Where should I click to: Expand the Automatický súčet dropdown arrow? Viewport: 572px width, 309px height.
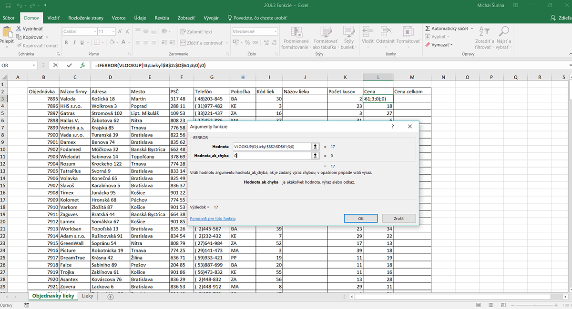tap(472, 29)
